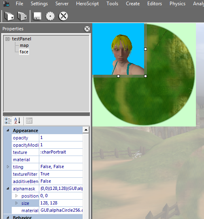Click the alphaCircle256 material value
This screenshot has width=204, height=219.
pyautogui.click(x=61, y=211)
